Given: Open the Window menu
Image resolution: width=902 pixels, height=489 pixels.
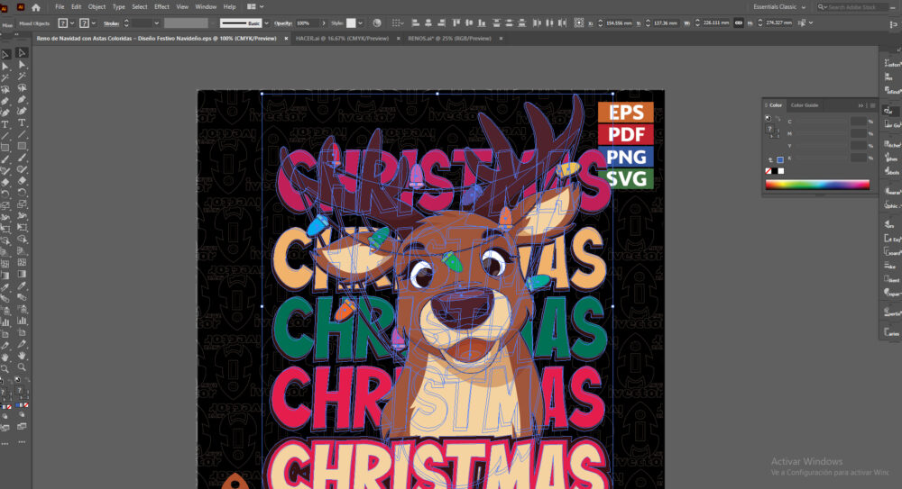Looking at the screenshot, I should pos(206,7).
